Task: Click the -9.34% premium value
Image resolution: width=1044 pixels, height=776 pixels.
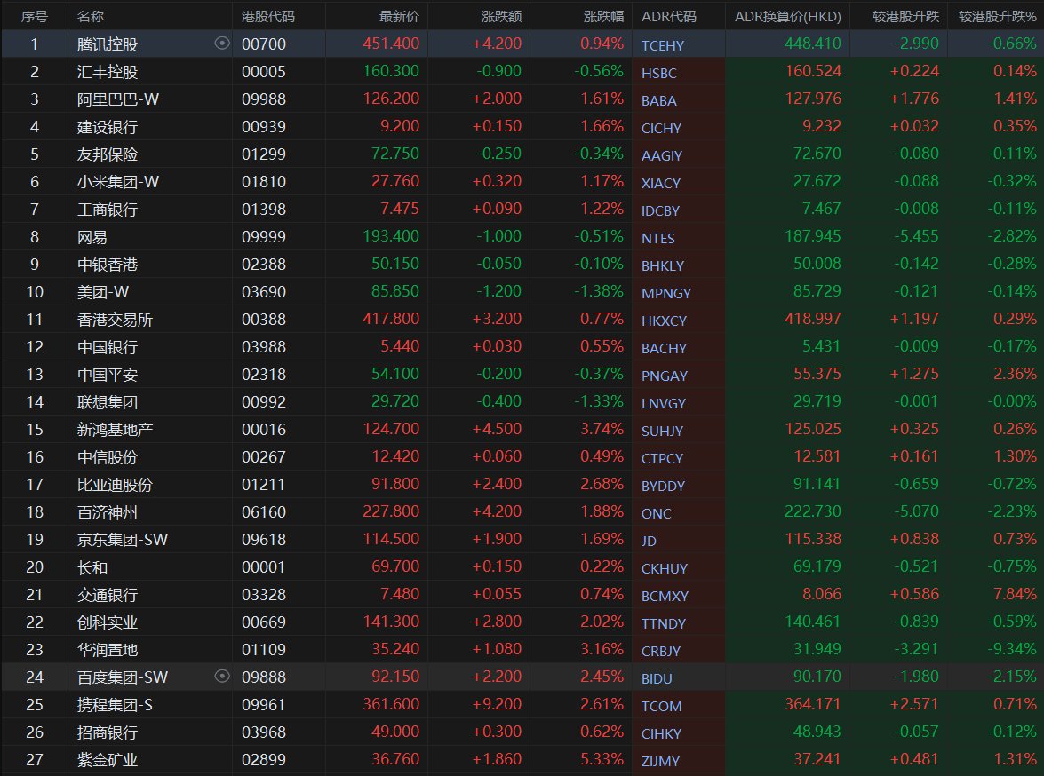Action: 1011,649
